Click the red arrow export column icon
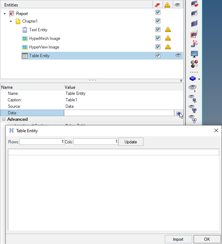The height and width of the screenshot is (244, 222). 157,5
